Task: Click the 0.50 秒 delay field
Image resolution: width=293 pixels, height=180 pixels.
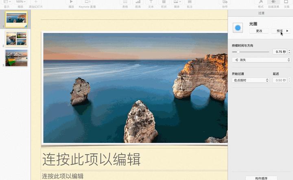Action: (x=280, y=80)
